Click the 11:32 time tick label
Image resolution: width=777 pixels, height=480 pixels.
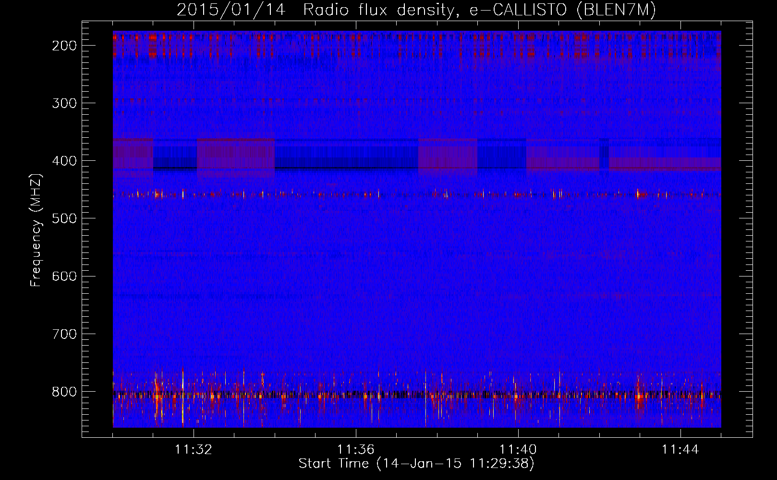point(194,450)
